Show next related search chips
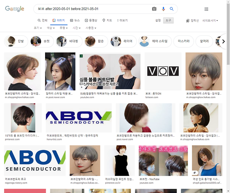Viewport: 230px width, 193px height. (223, 41)
